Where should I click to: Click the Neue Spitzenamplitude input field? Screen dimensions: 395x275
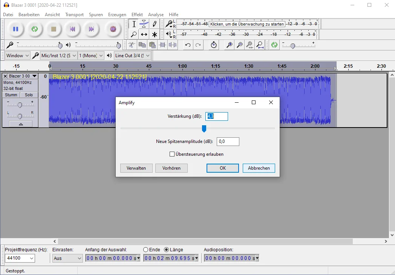pos(228,141)
